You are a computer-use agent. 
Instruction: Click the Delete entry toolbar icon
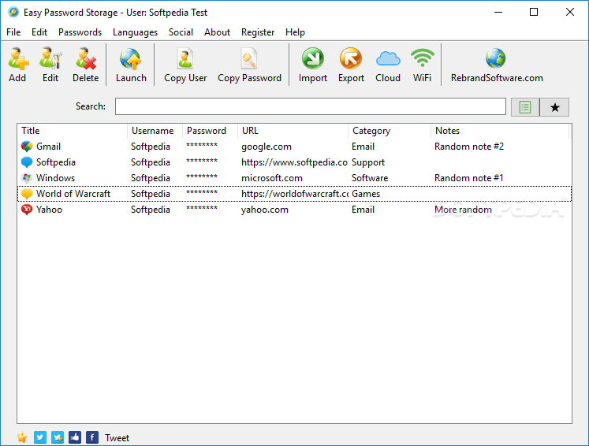[x=85, y=65]
